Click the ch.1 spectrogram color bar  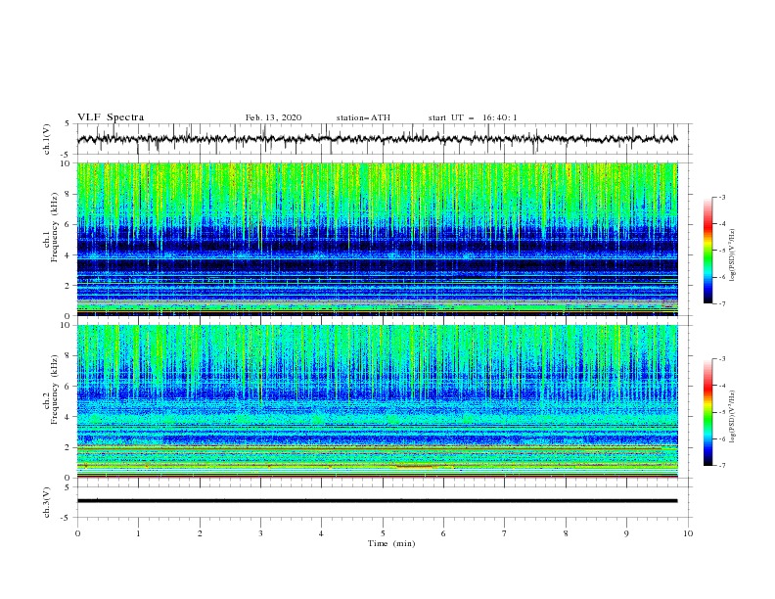707,250
